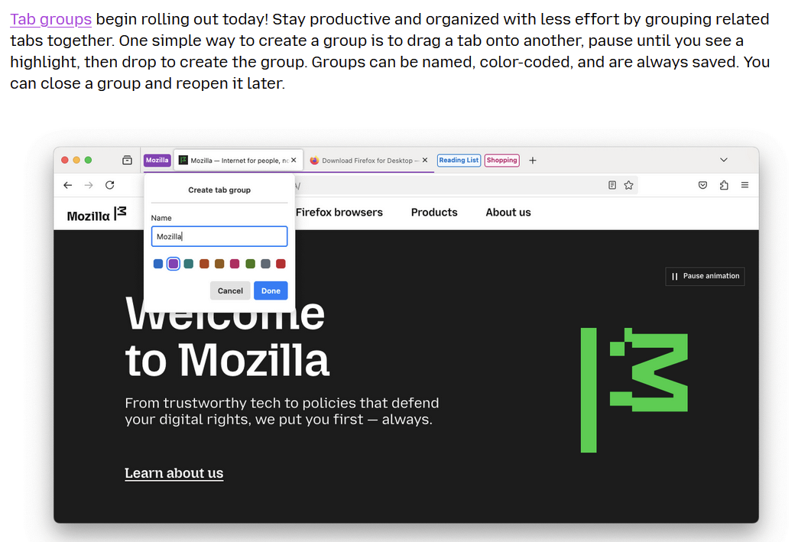Screen dimensions: 798x542
Task: Expand the Reading List tab group
Action: [459, 161]
